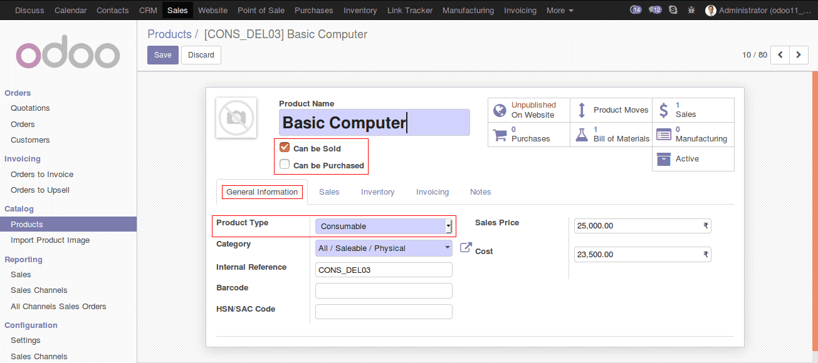The width and height of the screenshot is (818, 363).
Task: Open Customers in the sidebar
Action: (x=30, y=140)
